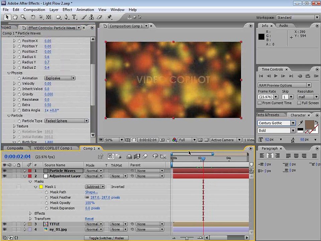Toggle transparency grid icon in viewer
This screenshot has width=321, height=241.
click(206, 140)
